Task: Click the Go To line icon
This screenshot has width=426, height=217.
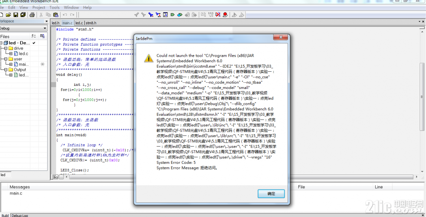Action: [165, 15]
